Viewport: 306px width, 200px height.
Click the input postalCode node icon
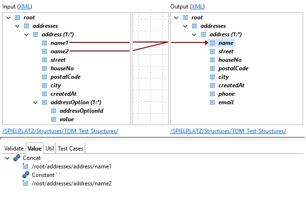tap(44, 77)
